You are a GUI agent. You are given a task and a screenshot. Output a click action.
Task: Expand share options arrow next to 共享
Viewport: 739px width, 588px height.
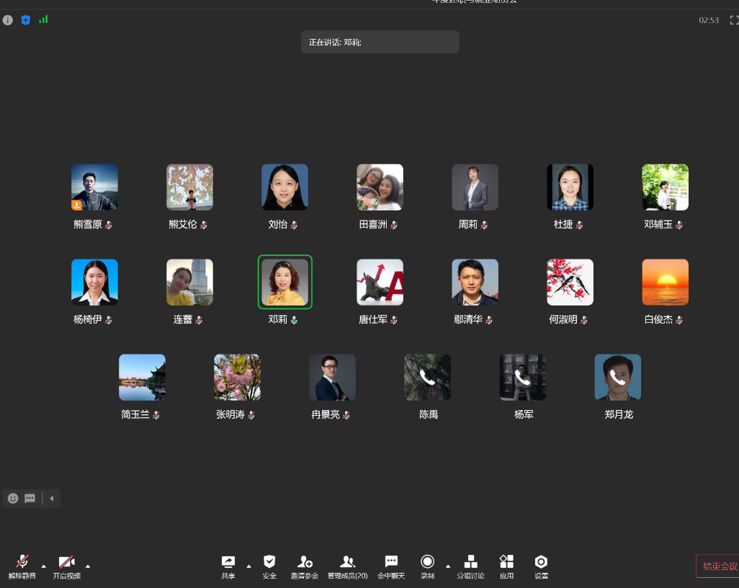tap(249, 566)
